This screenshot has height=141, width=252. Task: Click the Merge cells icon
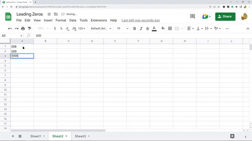[x=177, y=29]
